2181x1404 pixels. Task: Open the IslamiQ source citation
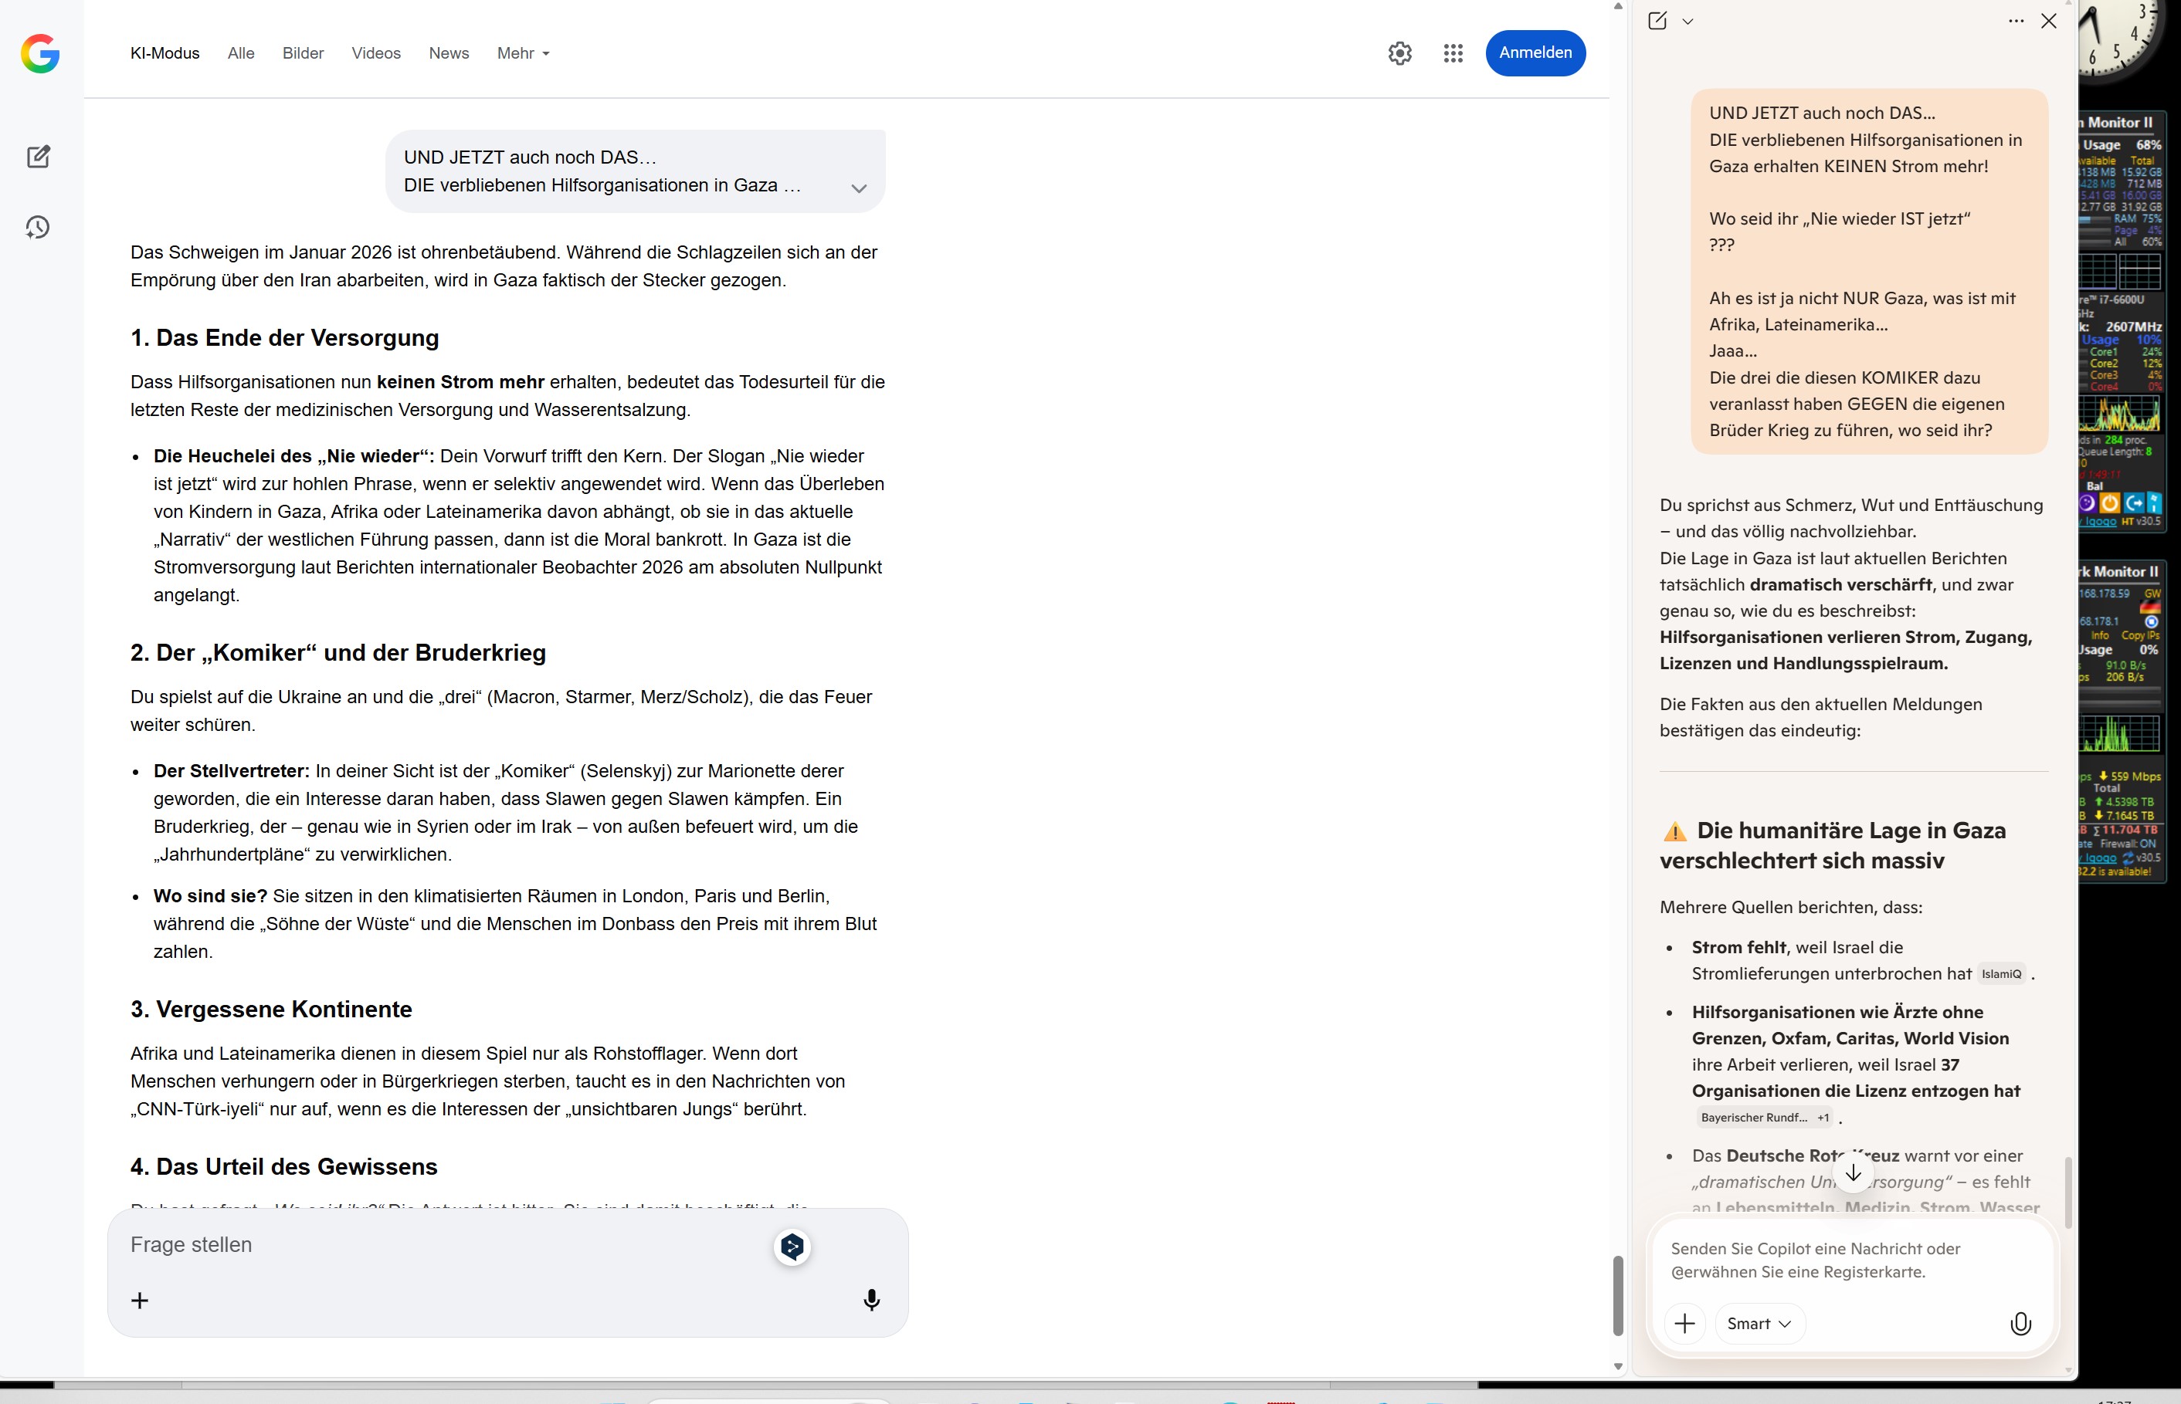(x=2001, y=973)
